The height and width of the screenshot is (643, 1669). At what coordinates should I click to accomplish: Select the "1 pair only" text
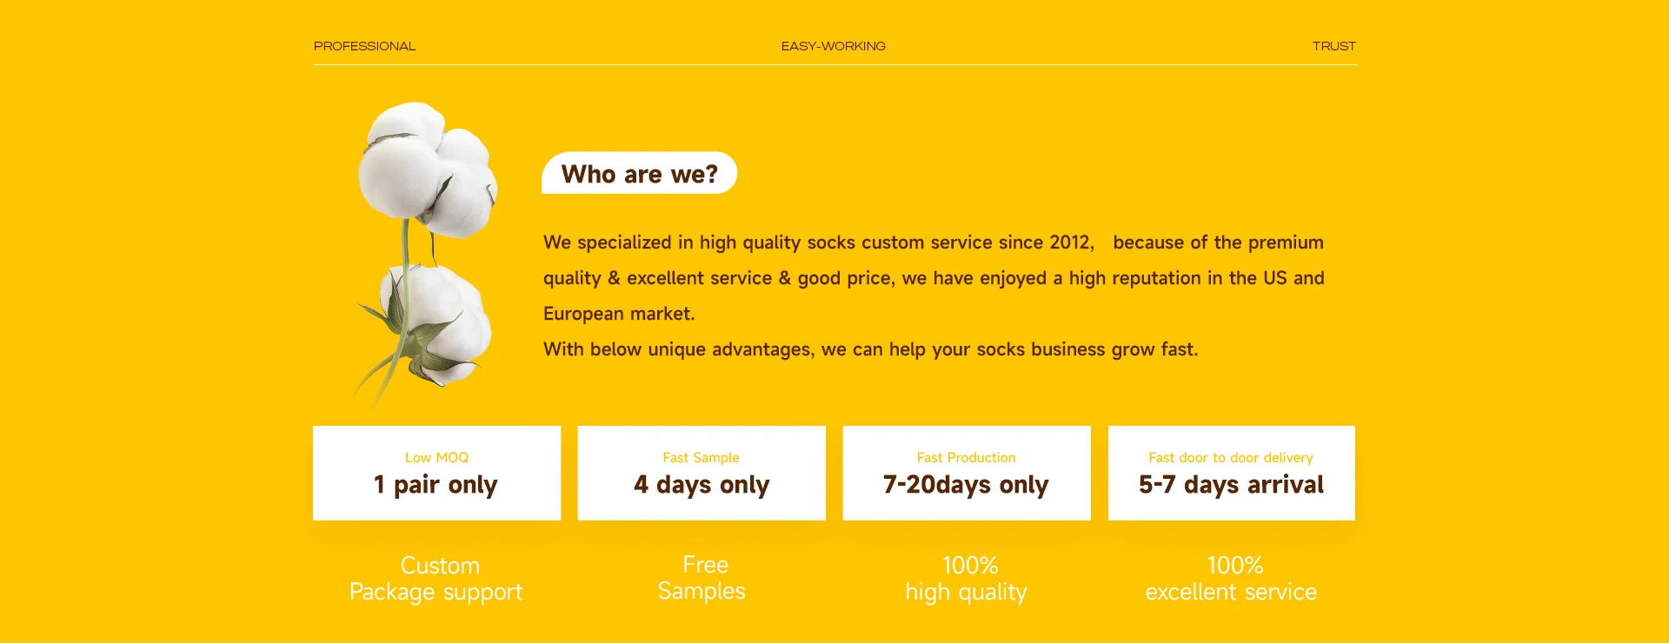click(436, 485)
